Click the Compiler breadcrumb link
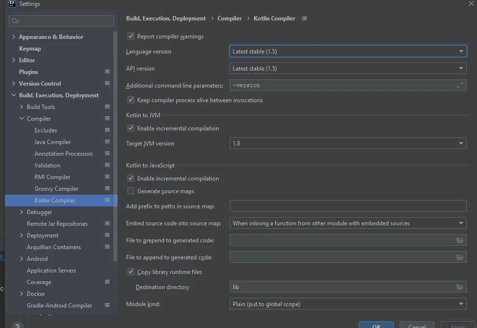This screenshot has height=328, width=477. tap(229, 18)
